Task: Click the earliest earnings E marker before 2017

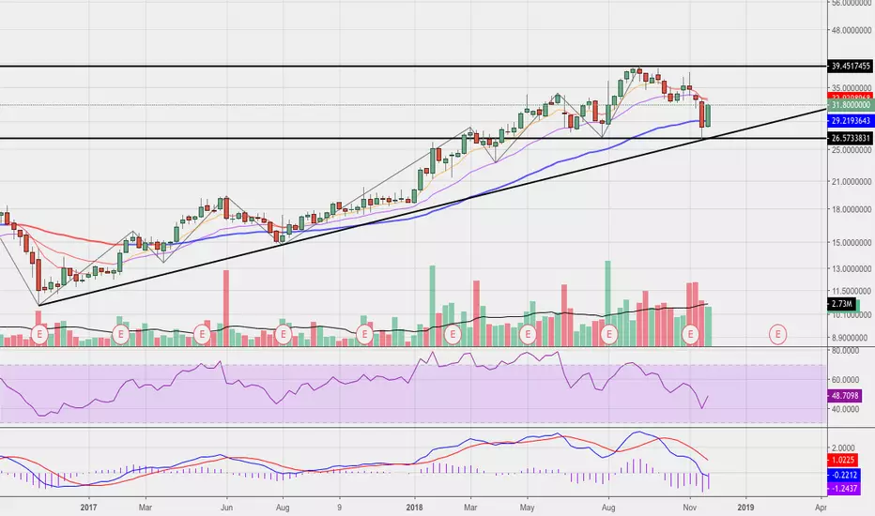Action: click(x=39, y=335)
